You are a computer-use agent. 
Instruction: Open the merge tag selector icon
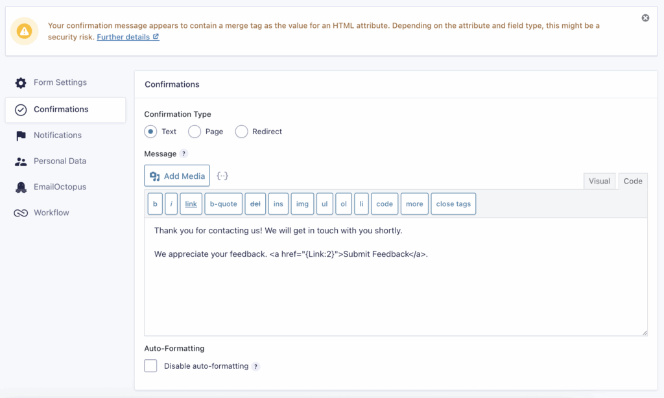pos(222,176)
